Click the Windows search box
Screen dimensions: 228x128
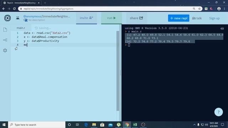[37, 125]
